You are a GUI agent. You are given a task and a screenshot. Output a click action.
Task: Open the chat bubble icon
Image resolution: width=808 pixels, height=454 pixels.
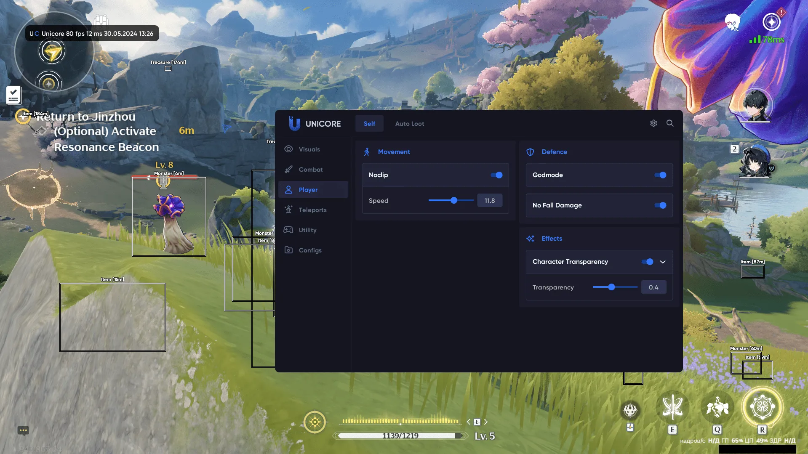coord(23,430)
